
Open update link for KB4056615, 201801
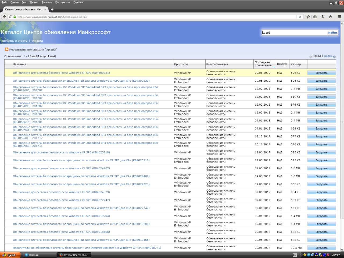point(85,120)
